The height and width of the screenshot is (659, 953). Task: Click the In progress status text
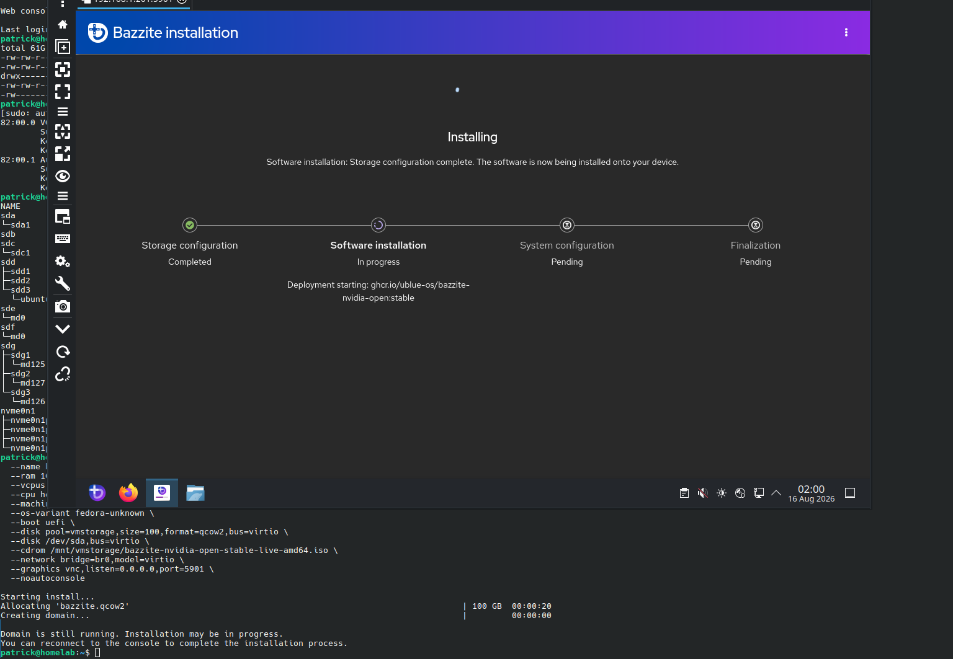coord(378,262)
